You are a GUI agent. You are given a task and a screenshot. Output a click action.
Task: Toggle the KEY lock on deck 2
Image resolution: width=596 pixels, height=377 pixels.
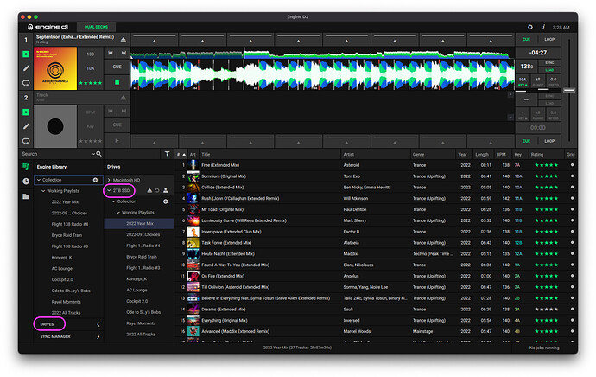click(x=523, y=115)
